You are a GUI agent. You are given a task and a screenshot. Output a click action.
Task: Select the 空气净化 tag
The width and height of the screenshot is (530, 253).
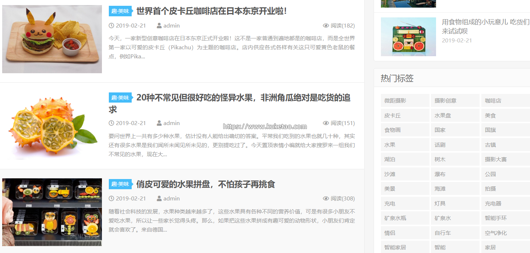[x=506, y=233]
